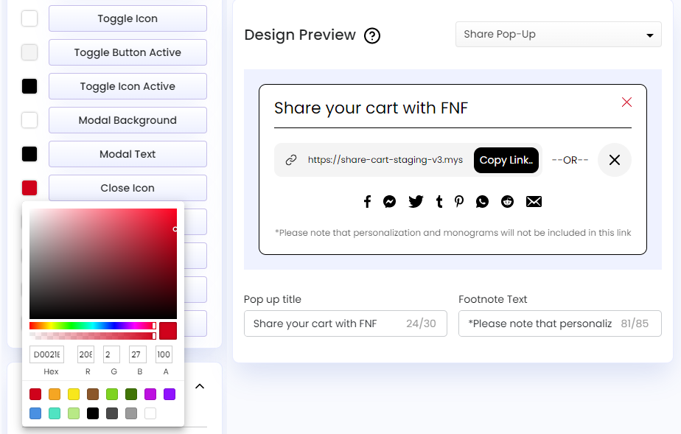Click the WhatsApp share icon

tap(482, 202)
